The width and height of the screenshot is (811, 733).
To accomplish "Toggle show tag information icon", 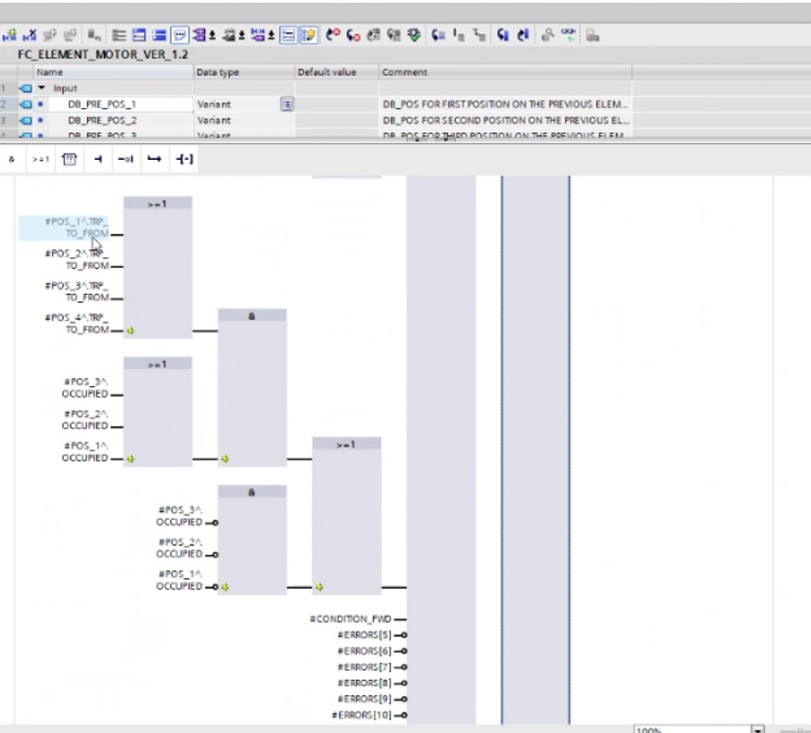I will (228, 35).
